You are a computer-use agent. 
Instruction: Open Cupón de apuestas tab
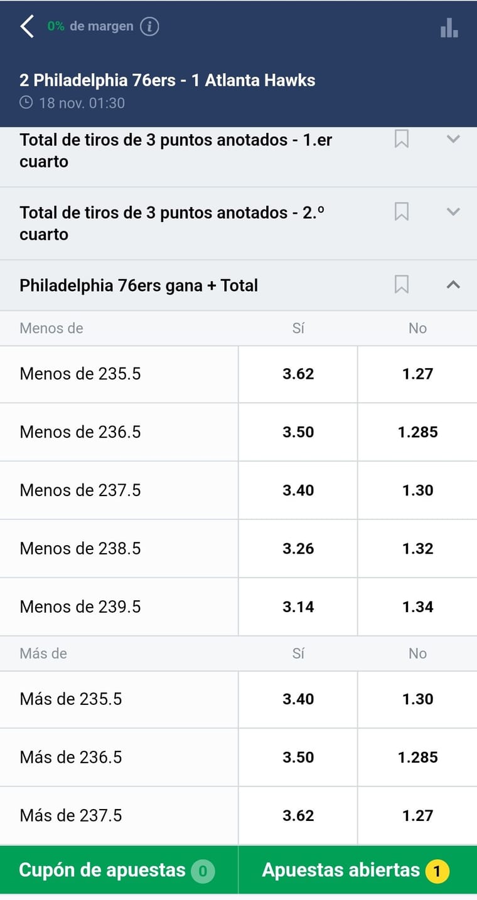click(119, 870)
